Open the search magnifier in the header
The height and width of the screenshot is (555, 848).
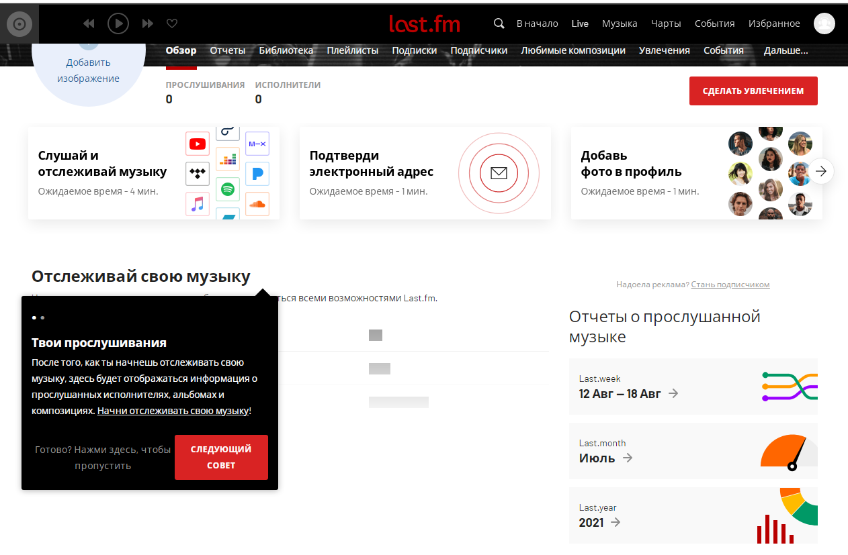(499, 23)
